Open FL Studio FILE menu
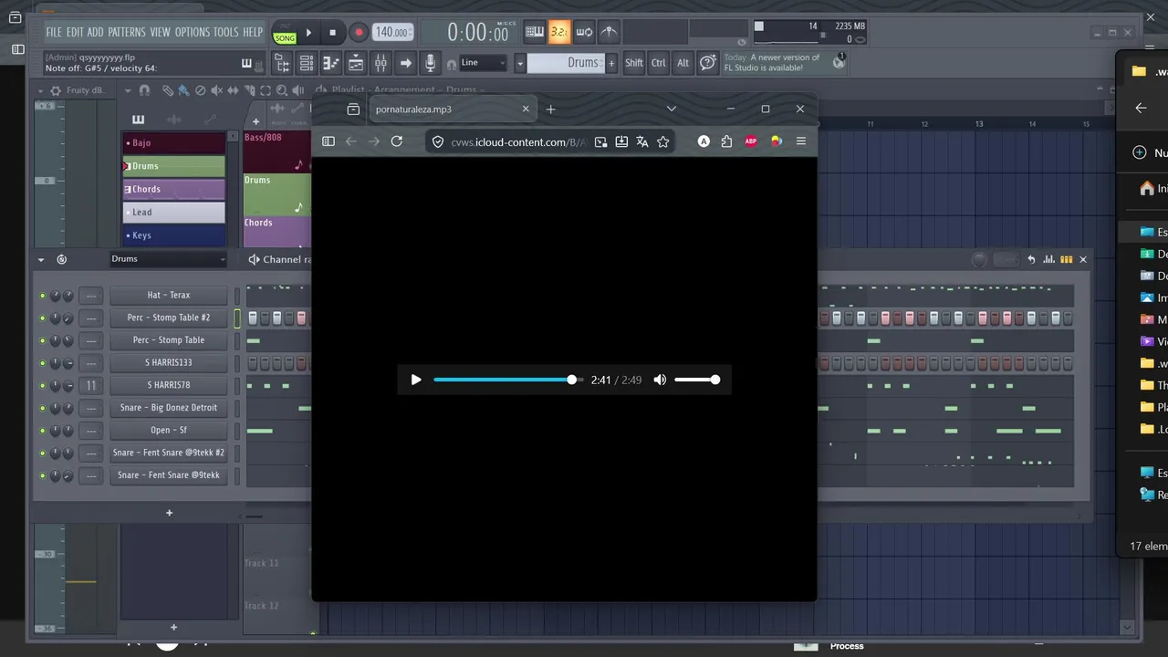The height and width of the screenshot is (657, 1168). [54, 32]
